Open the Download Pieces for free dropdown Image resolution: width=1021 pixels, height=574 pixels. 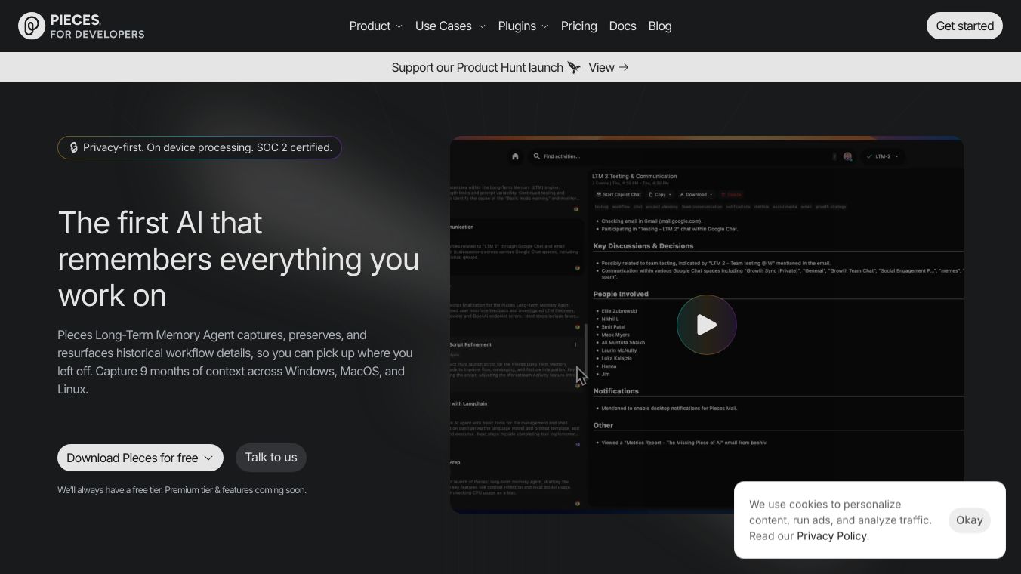tap(140, 458)
